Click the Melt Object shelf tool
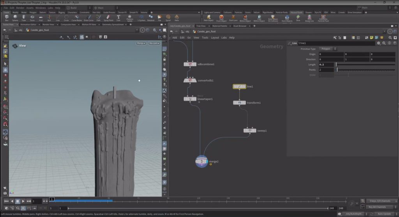The height and width of the screenshot is (217, 399). point(208,18)
